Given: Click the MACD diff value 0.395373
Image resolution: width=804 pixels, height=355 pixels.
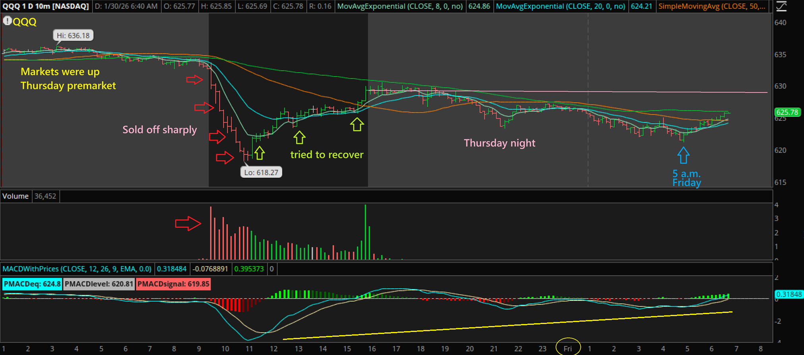Looking at the screenshot, I should click(249, 269).
